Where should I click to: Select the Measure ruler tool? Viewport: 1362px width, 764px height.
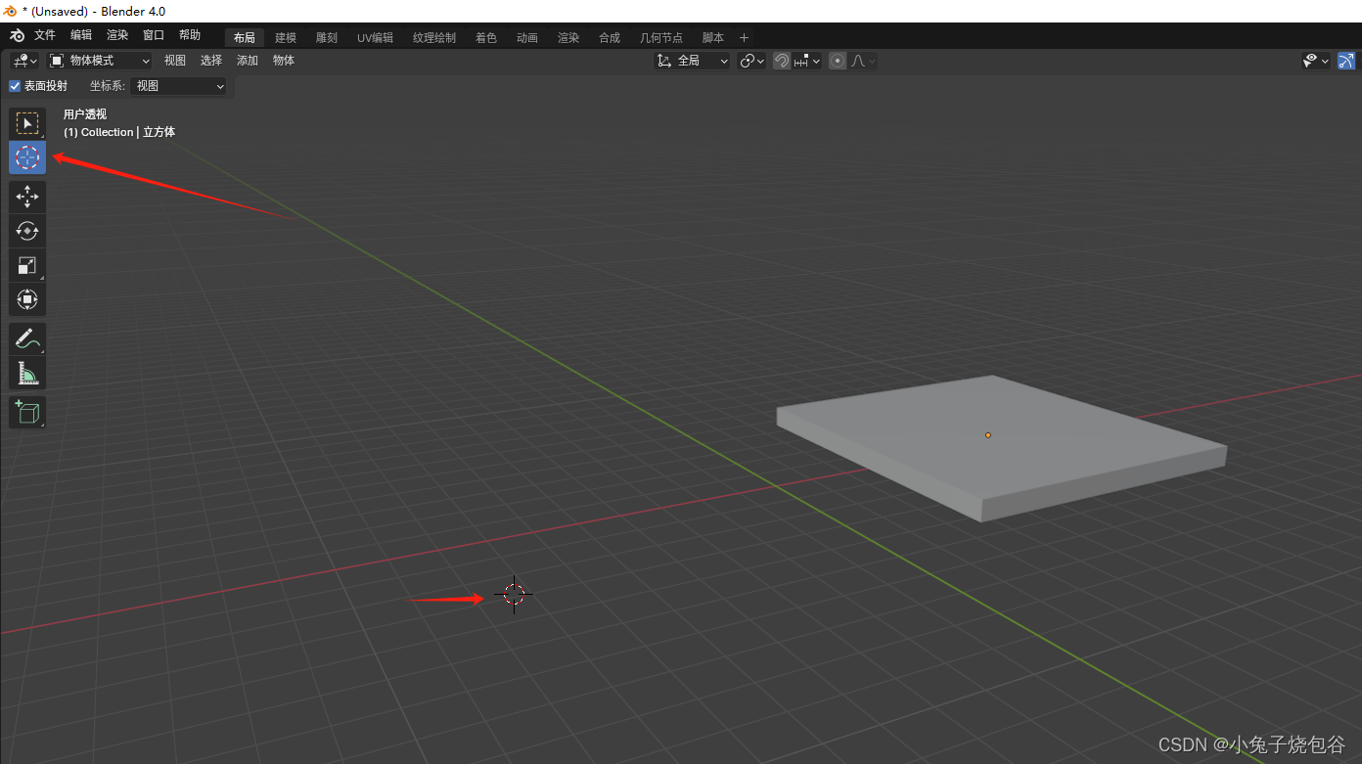pyautogui.click(x=27, y=373)
